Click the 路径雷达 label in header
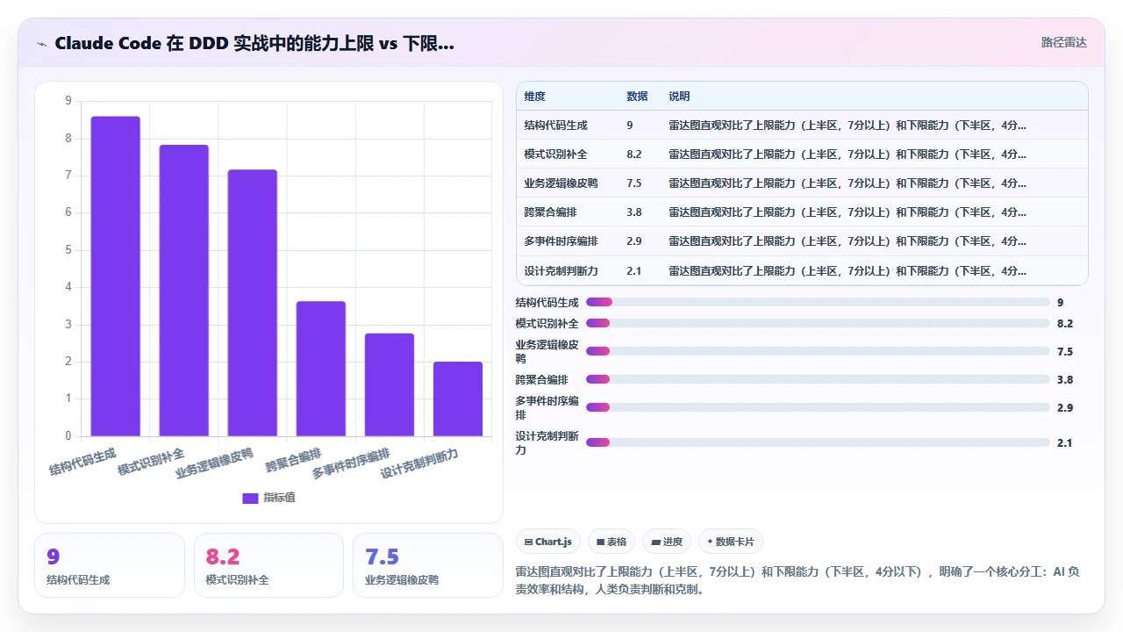The image size is (1123, 632). (x=1063, y=42)
